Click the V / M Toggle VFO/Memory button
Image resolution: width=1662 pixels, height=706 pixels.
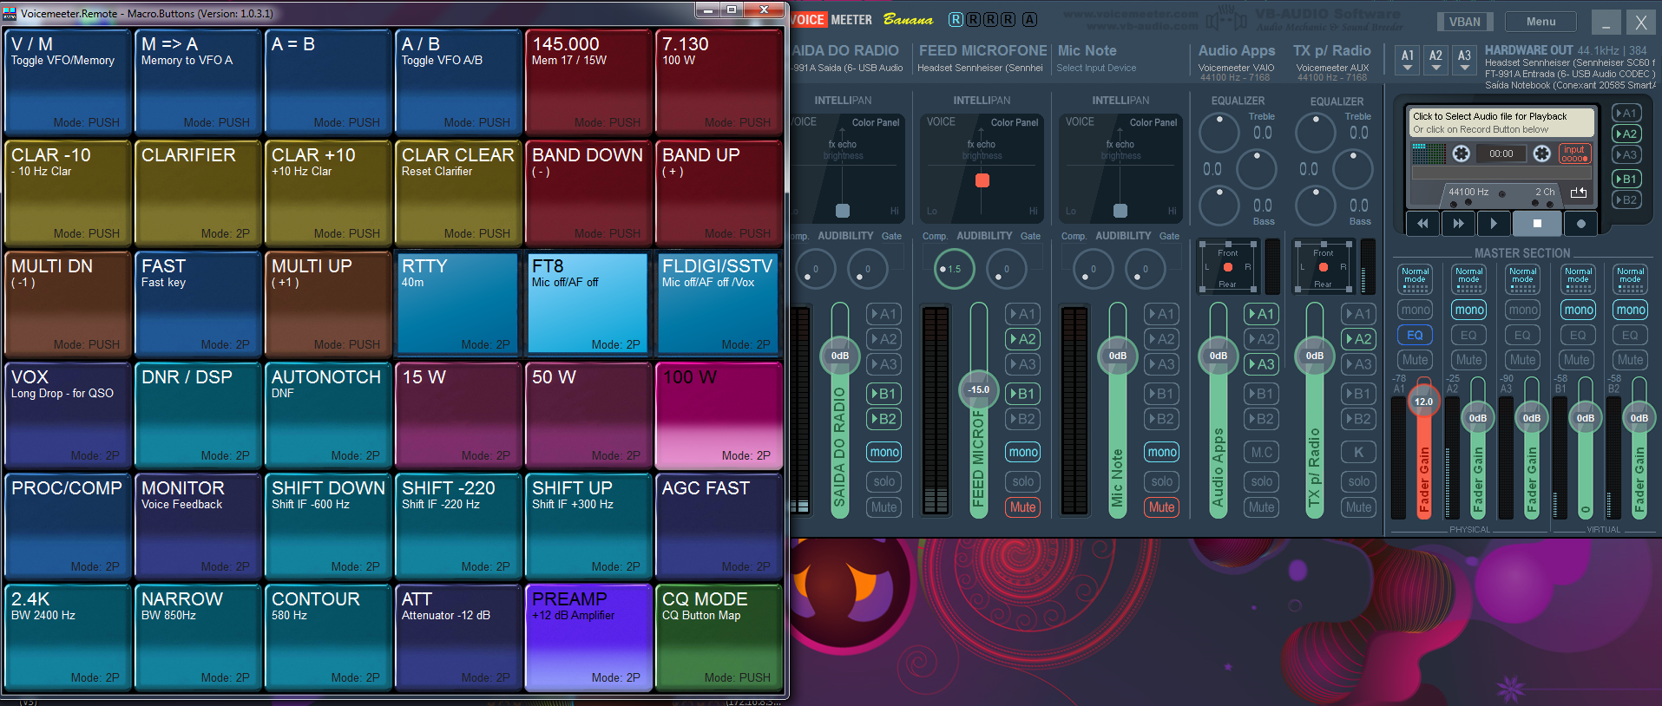tap(68, 82)
